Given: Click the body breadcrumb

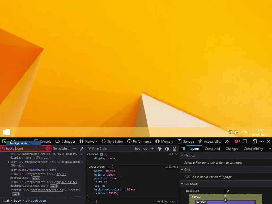Looking at the screenshot, I should 17,201.
